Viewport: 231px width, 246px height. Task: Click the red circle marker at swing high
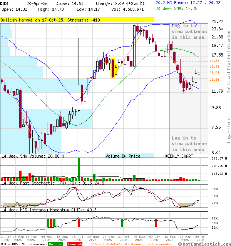[171, 43]
